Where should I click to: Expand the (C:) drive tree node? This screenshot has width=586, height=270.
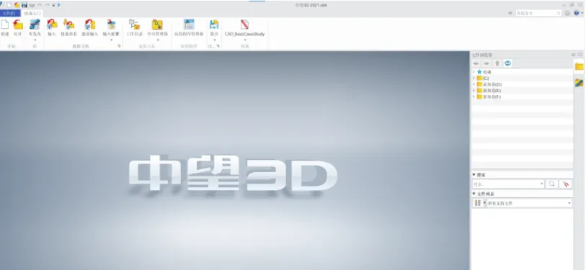[x=474, y=78]
